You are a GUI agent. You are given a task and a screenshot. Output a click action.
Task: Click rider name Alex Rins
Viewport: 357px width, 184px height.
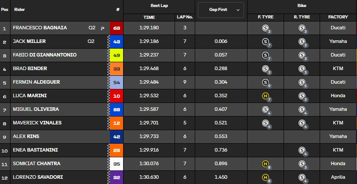coord(26,136)
